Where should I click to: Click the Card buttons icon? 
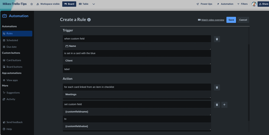4,60
